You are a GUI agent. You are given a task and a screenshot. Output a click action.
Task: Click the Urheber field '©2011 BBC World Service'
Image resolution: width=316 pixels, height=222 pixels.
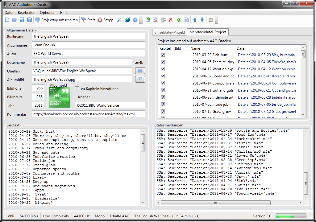pos(110,105)
